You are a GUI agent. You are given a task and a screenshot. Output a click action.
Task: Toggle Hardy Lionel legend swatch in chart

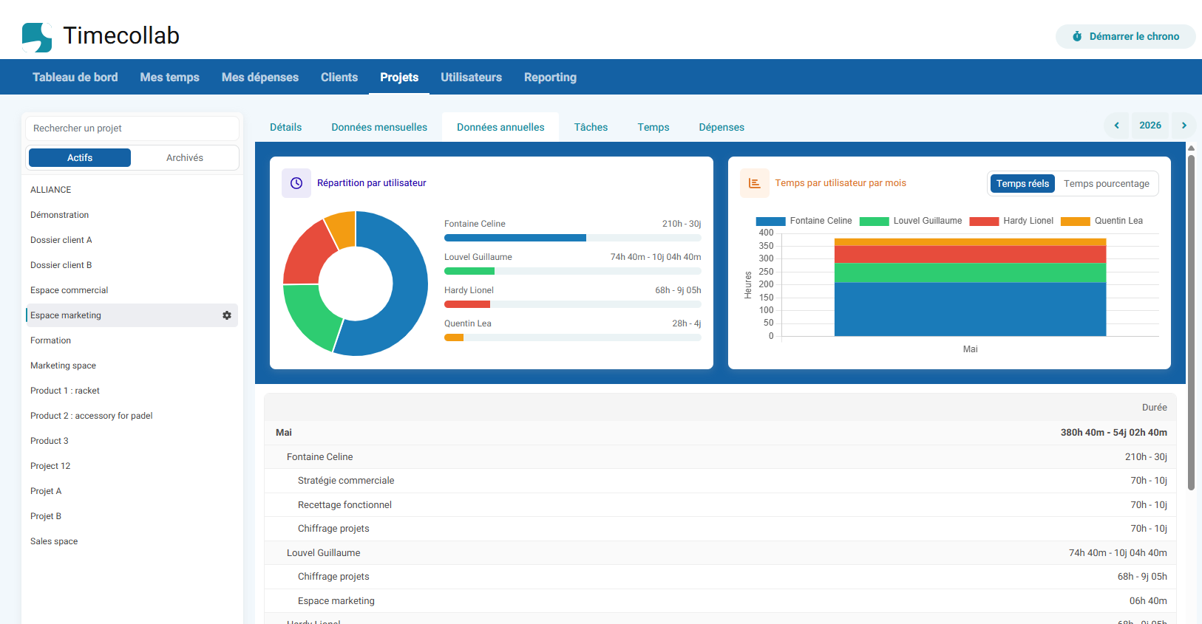(x=984, y=222)
